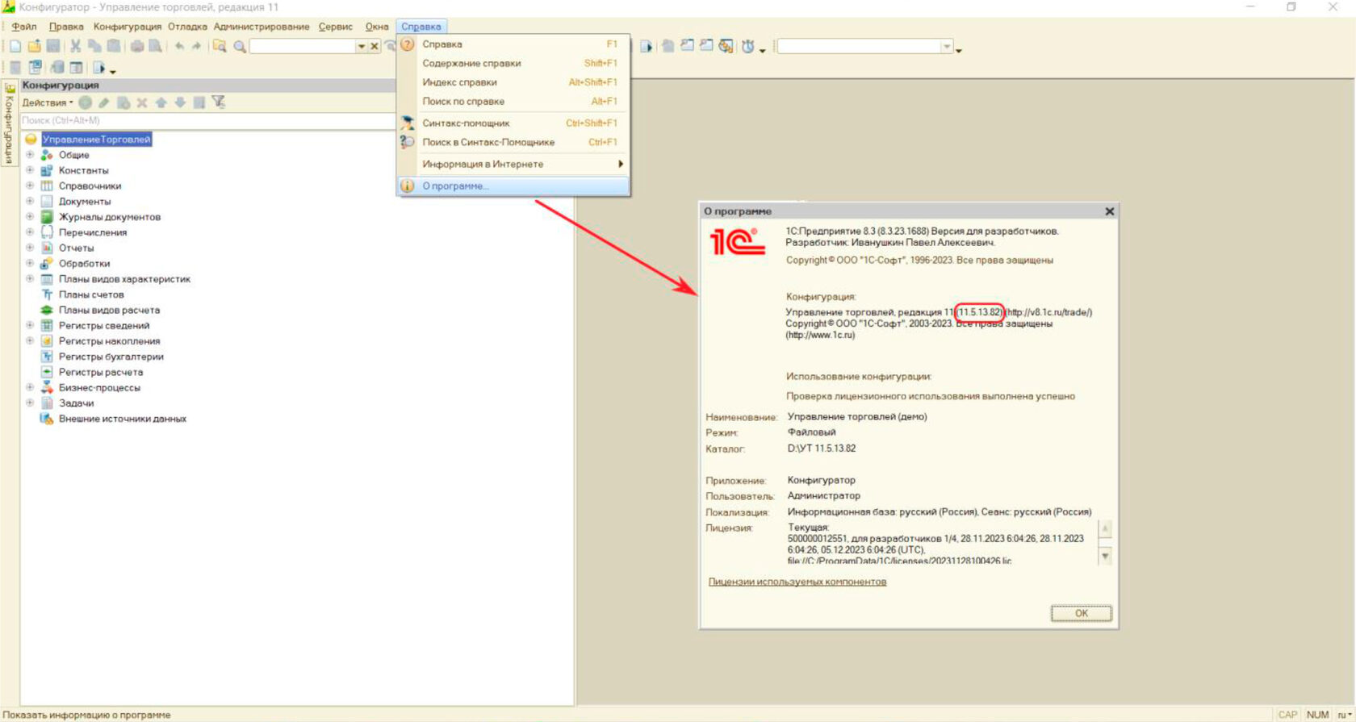
Task: Open the Конфигурация menu
Action: coord(127,27)
